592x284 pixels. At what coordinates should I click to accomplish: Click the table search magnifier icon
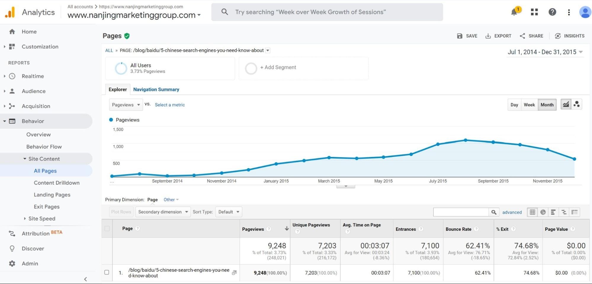coord(494,212)
